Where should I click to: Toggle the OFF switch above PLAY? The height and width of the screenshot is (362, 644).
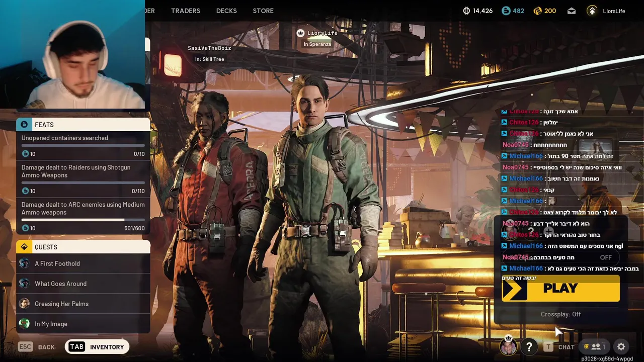606,257
